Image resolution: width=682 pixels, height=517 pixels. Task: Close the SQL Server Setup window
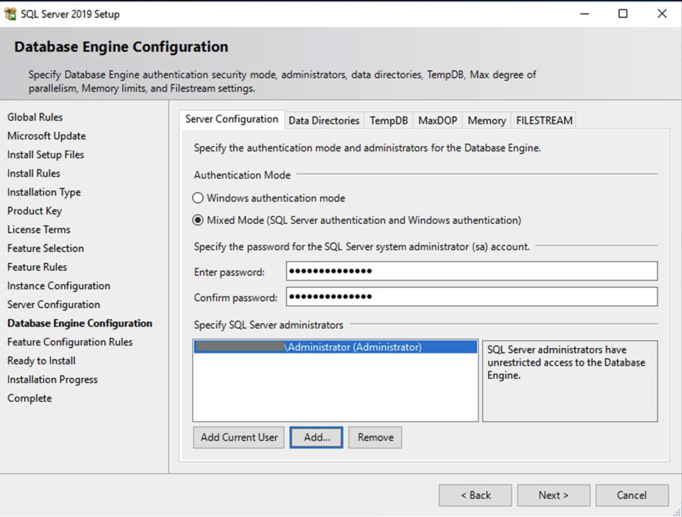(x=662, y=13)
